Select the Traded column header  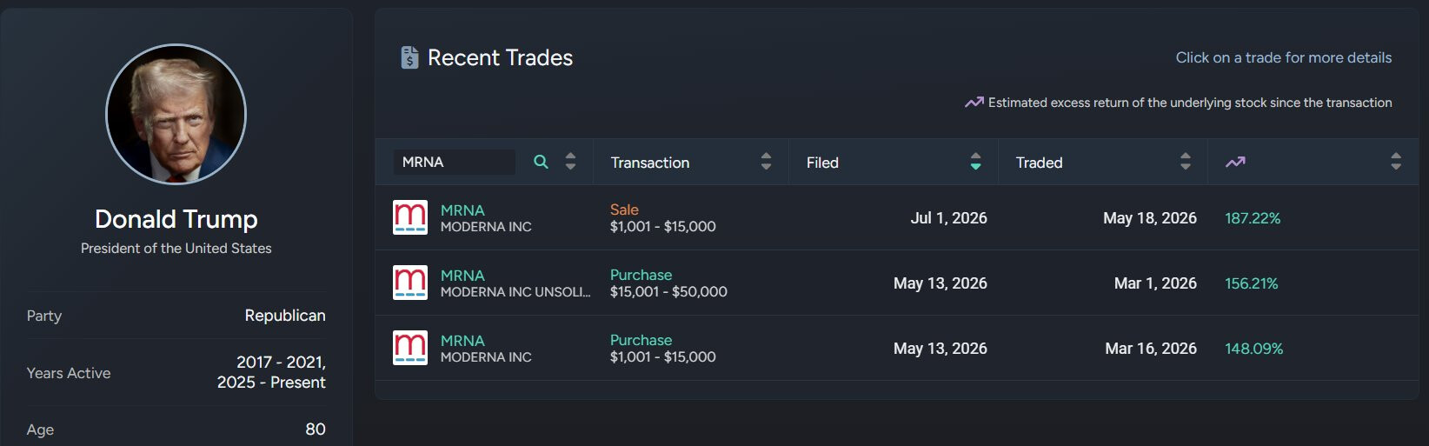[1040, 163]
